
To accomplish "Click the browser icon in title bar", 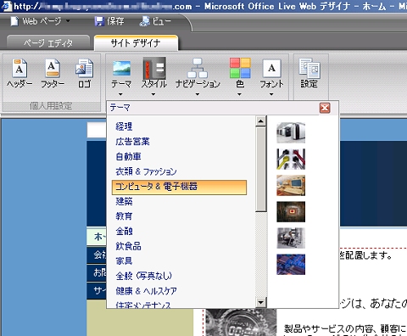I will point(6,6).
